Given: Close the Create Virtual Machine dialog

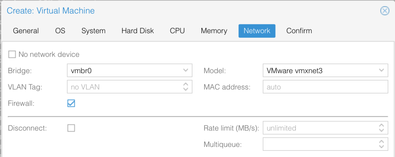Looking at the screenshot, I should 385,11.
